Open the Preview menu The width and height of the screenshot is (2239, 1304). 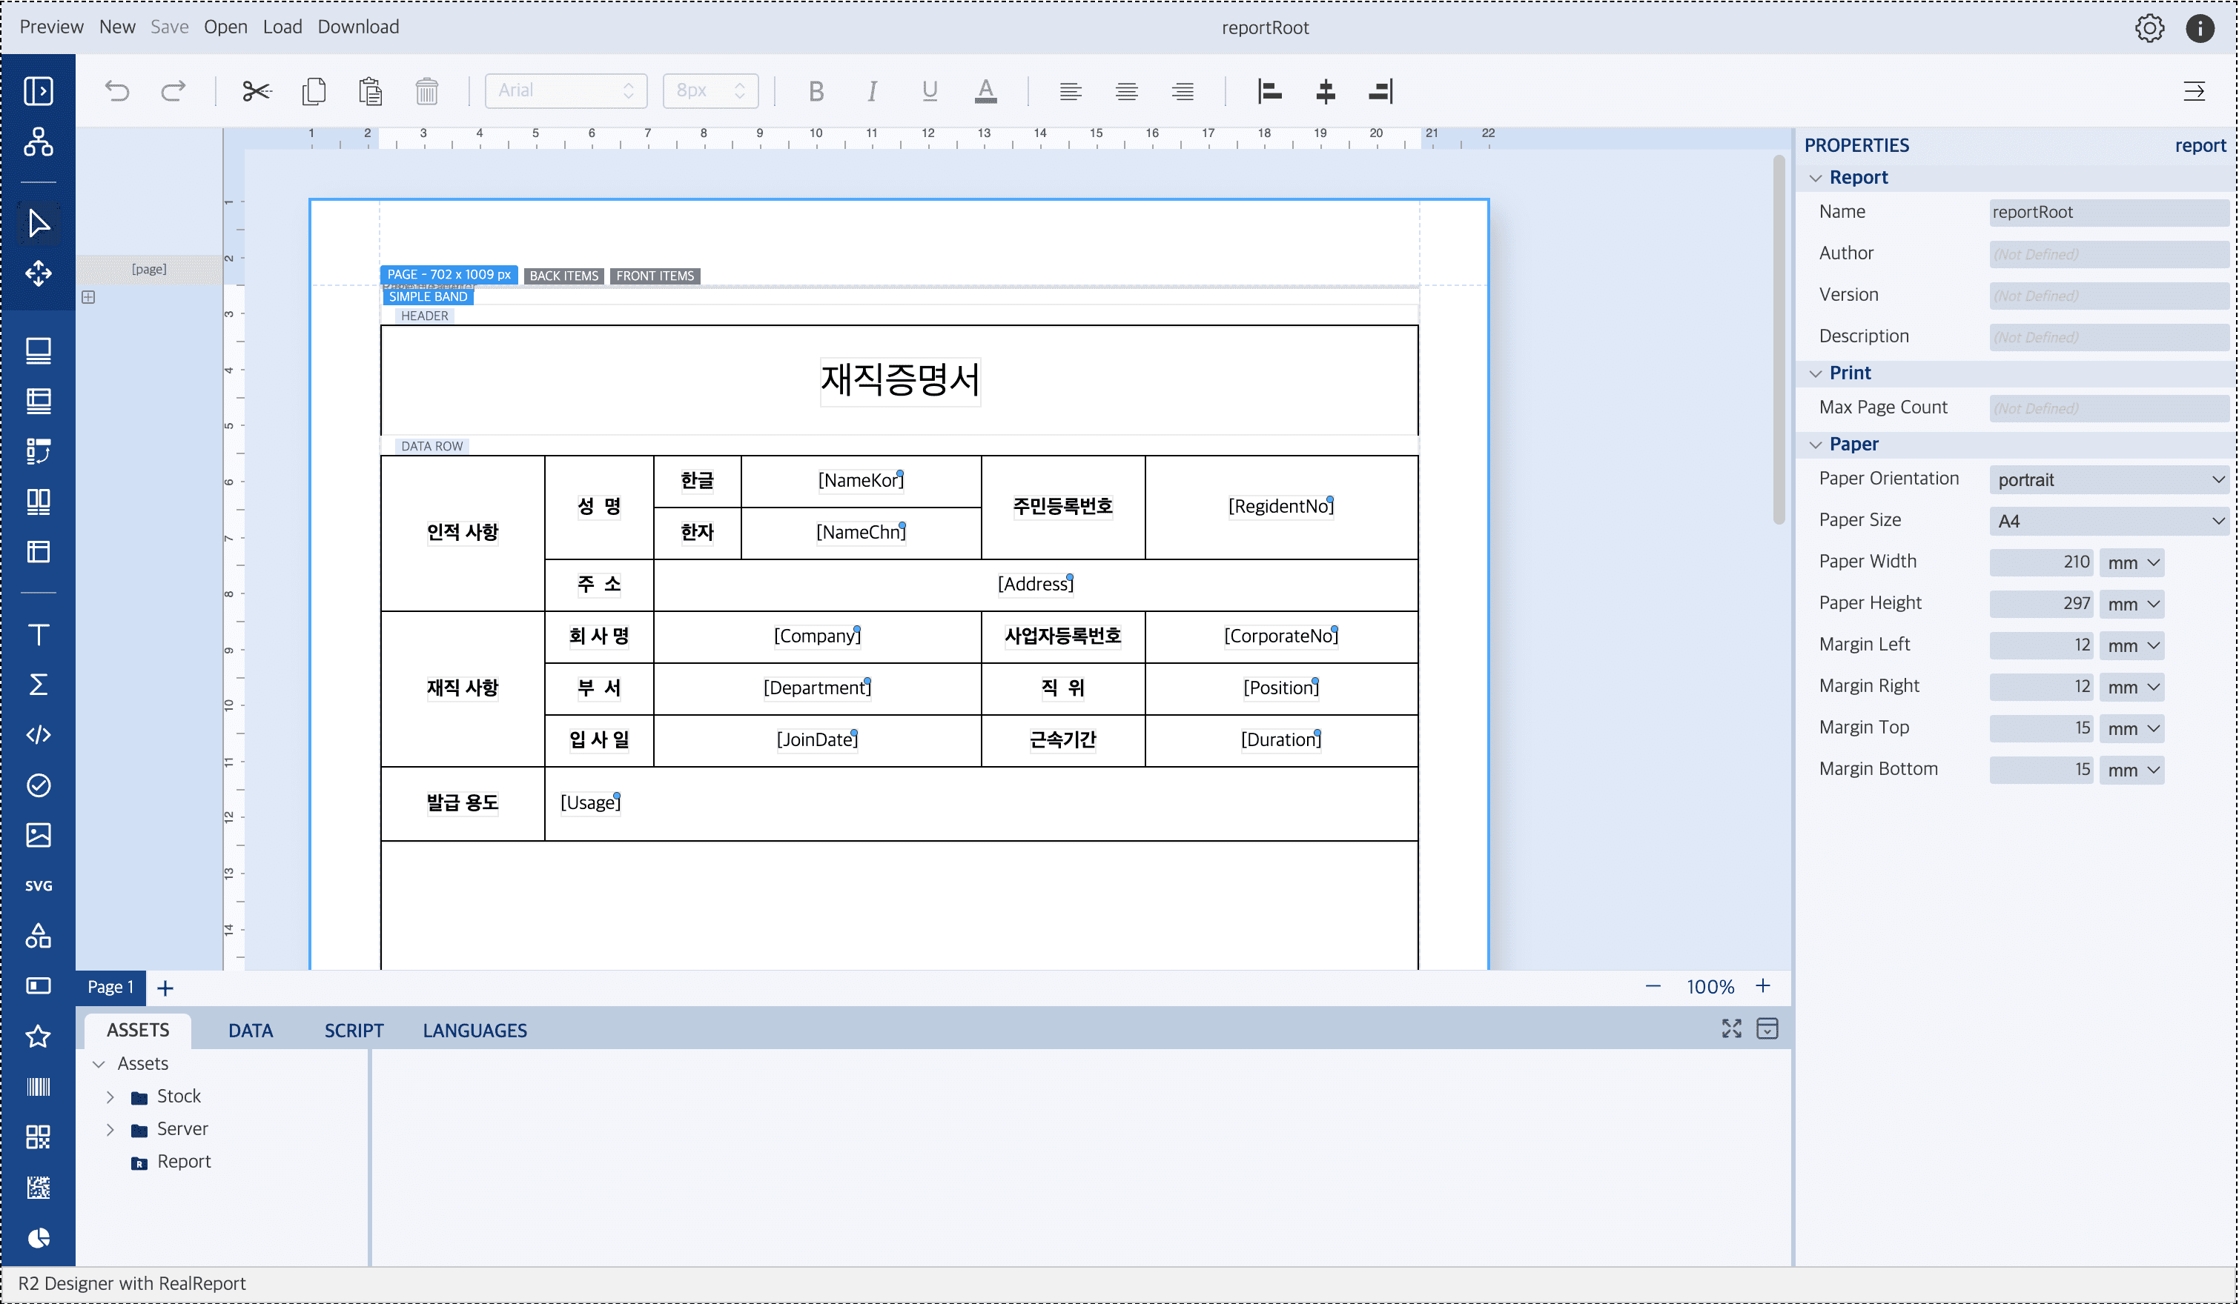[52, 27]
